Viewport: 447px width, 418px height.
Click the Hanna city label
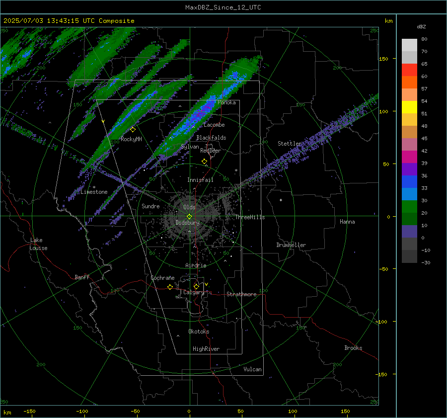(347, 222)
